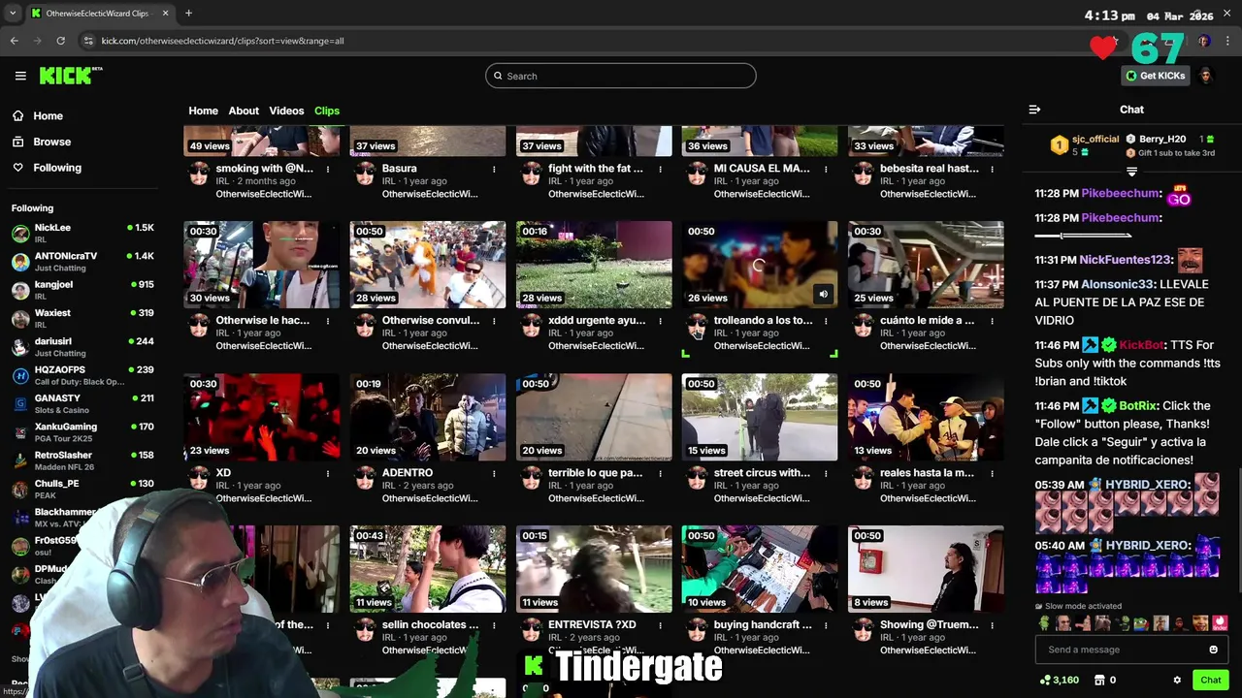The height and width of the screenshot is (698, 1242).
Task: Open options menu for 'bebesita real hast...' clip
Action: 992,169
